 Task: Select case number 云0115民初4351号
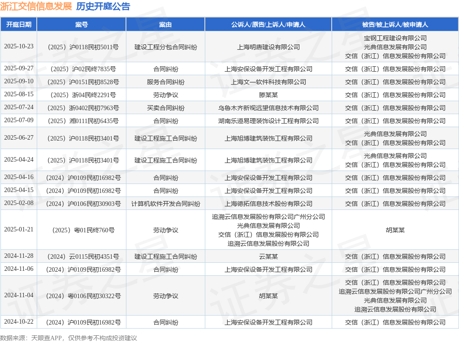[83, 256]
